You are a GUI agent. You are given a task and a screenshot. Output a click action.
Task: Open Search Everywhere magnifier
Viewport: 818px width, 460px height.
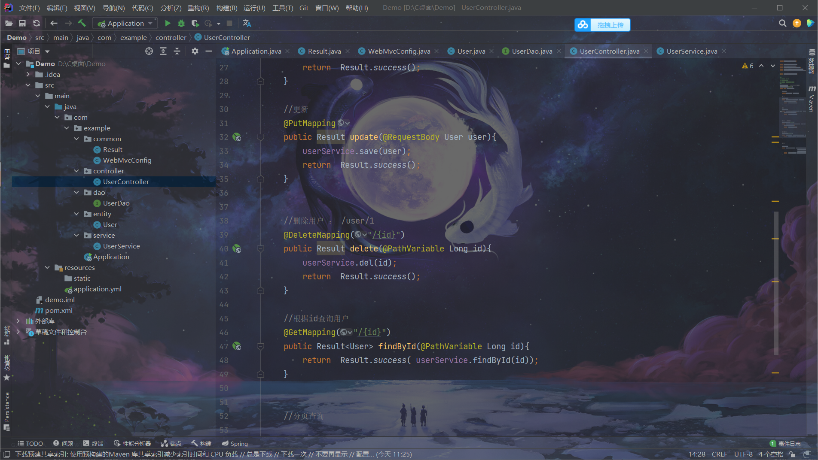click(782, 23)
